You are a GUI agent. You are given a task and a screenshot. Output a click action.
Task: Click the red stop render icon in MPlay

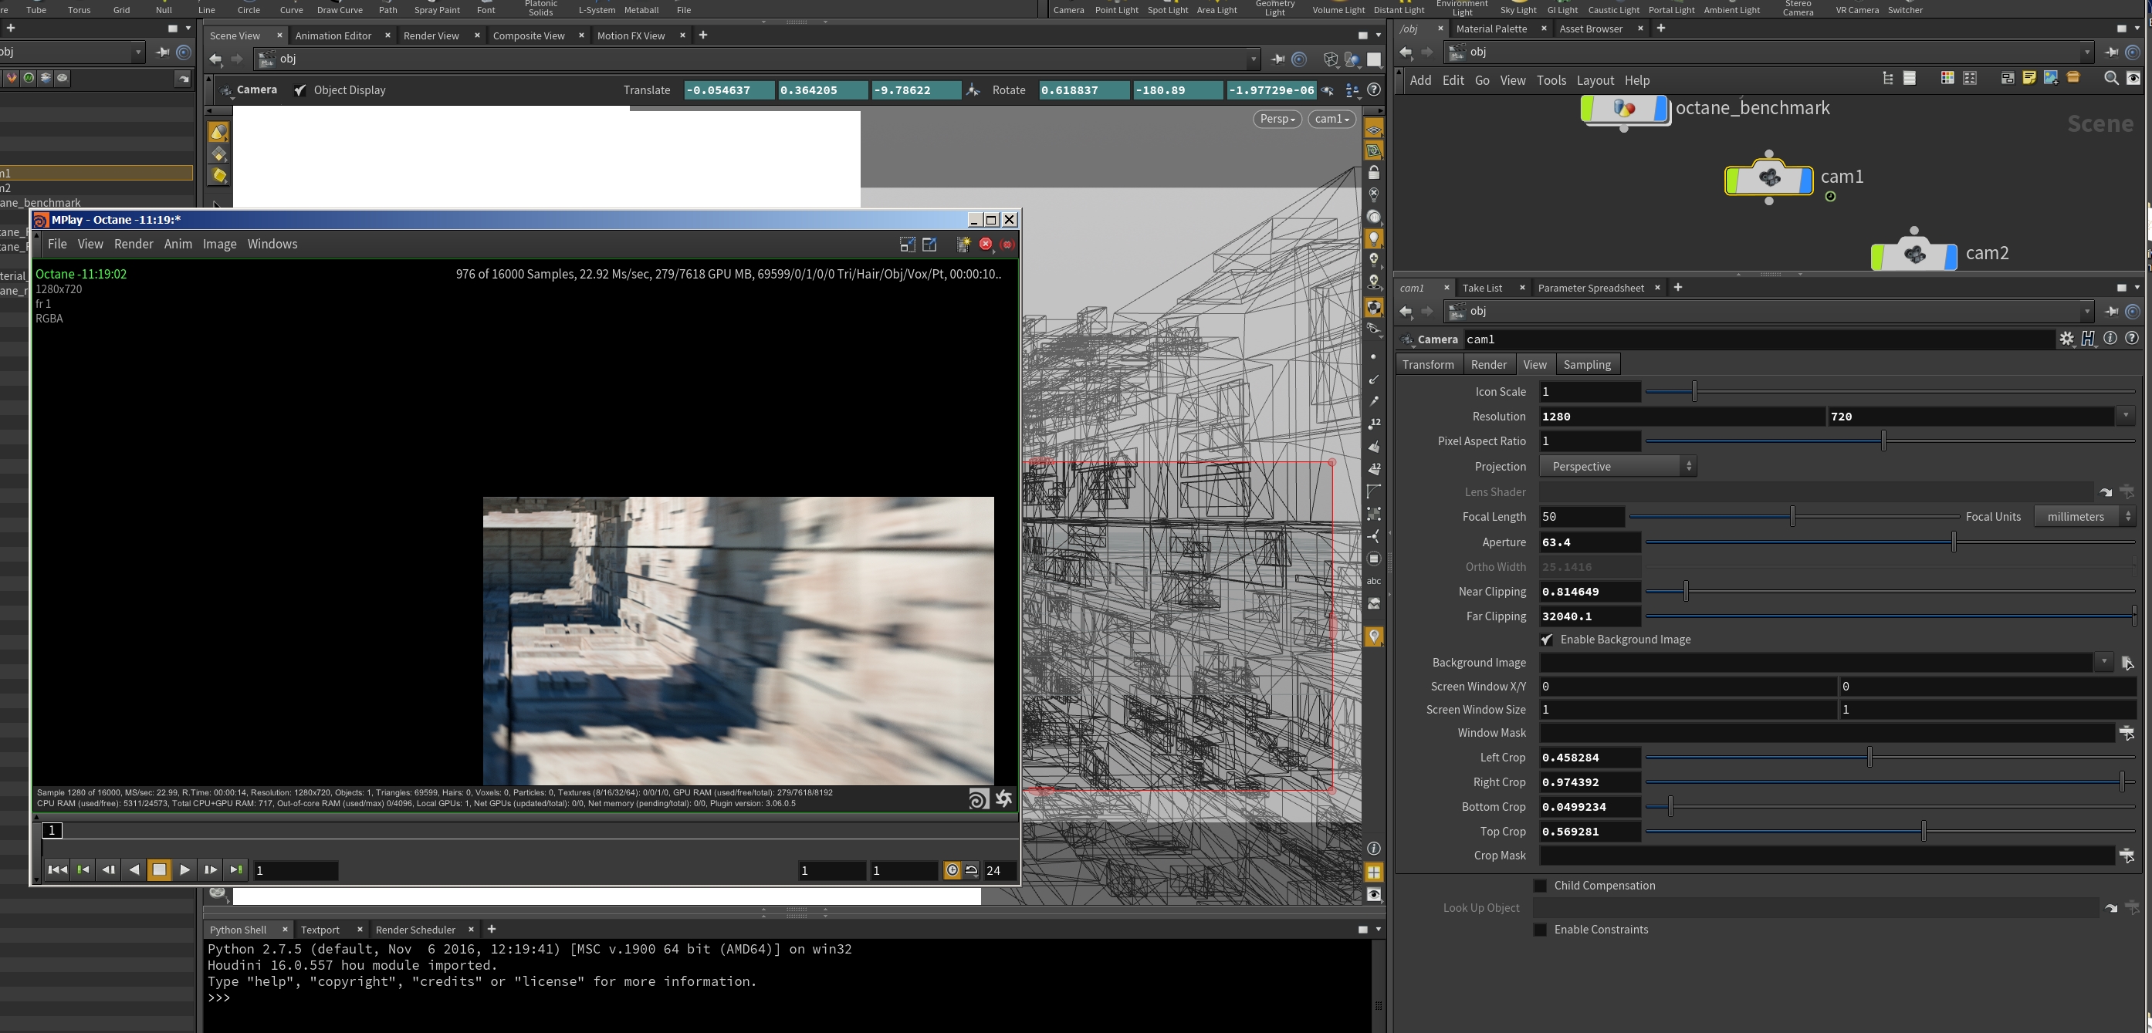[985, 244]
